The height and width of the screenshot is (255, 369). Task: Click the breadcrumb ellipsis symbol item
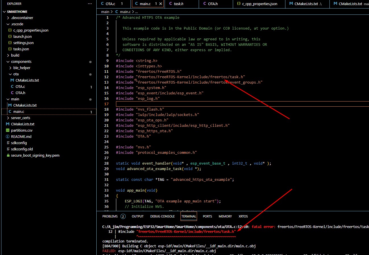136,12
